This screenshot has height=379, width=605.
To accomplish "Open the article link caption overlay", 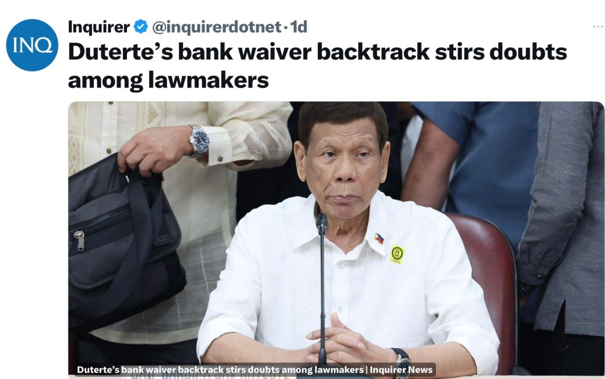I will click(255, 370).
